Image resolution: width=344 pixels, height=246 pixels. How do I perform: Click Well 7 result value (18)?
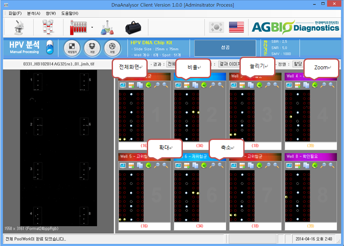[x=255, y=226]
